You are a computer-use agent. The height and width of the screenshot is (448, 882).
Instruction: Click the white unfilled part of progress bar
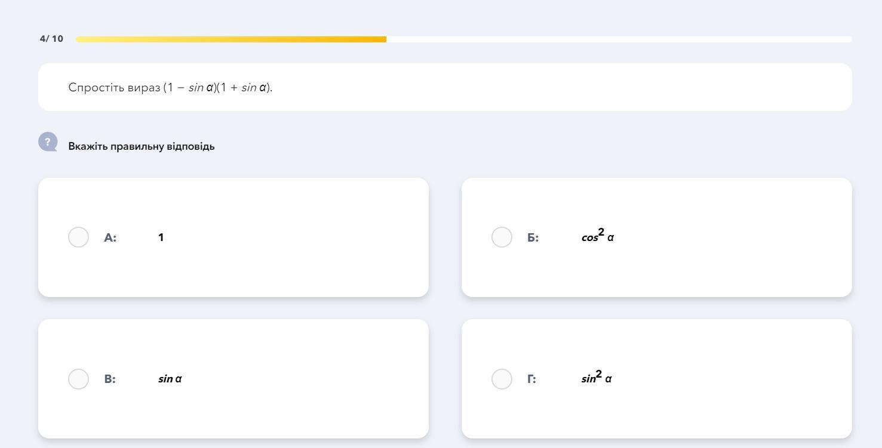click(615, 39)
